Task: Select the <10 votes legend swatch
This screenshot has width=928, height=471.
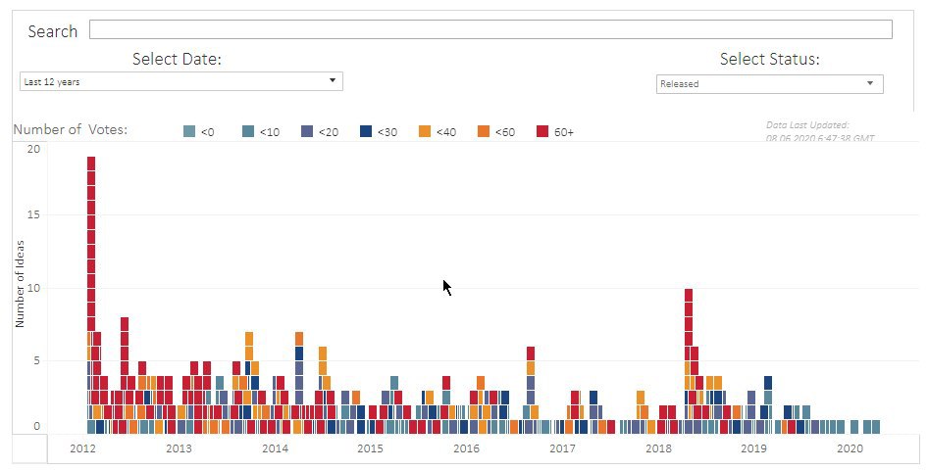Action: coord(248,131)
